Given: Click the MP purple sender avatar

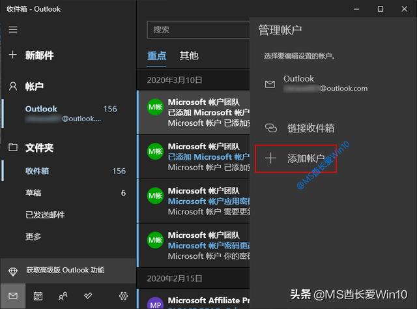Looking at the screenshot, I should pos(155,303).
